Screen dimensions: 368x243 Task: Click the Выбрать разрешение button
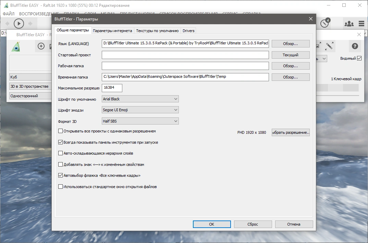291,132
